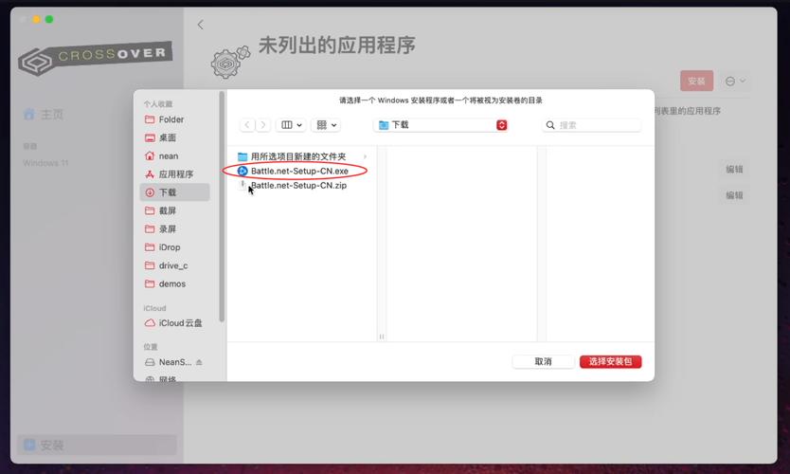790x474 pixels.
Task: Open the 下载 location popup menu
Action: click(440, 125)
